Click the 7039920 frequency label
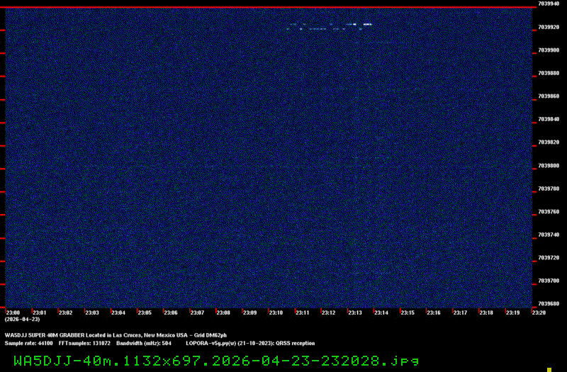567x372 pixels. pyautogui.click(x=549, y=27)
